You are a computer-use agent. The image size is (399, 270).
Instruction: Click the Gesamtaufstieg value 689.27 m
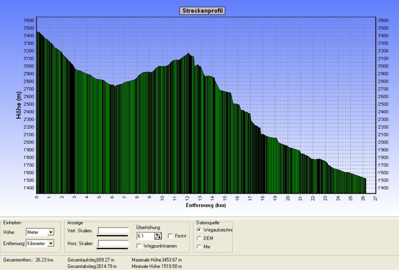pos(105,260)
